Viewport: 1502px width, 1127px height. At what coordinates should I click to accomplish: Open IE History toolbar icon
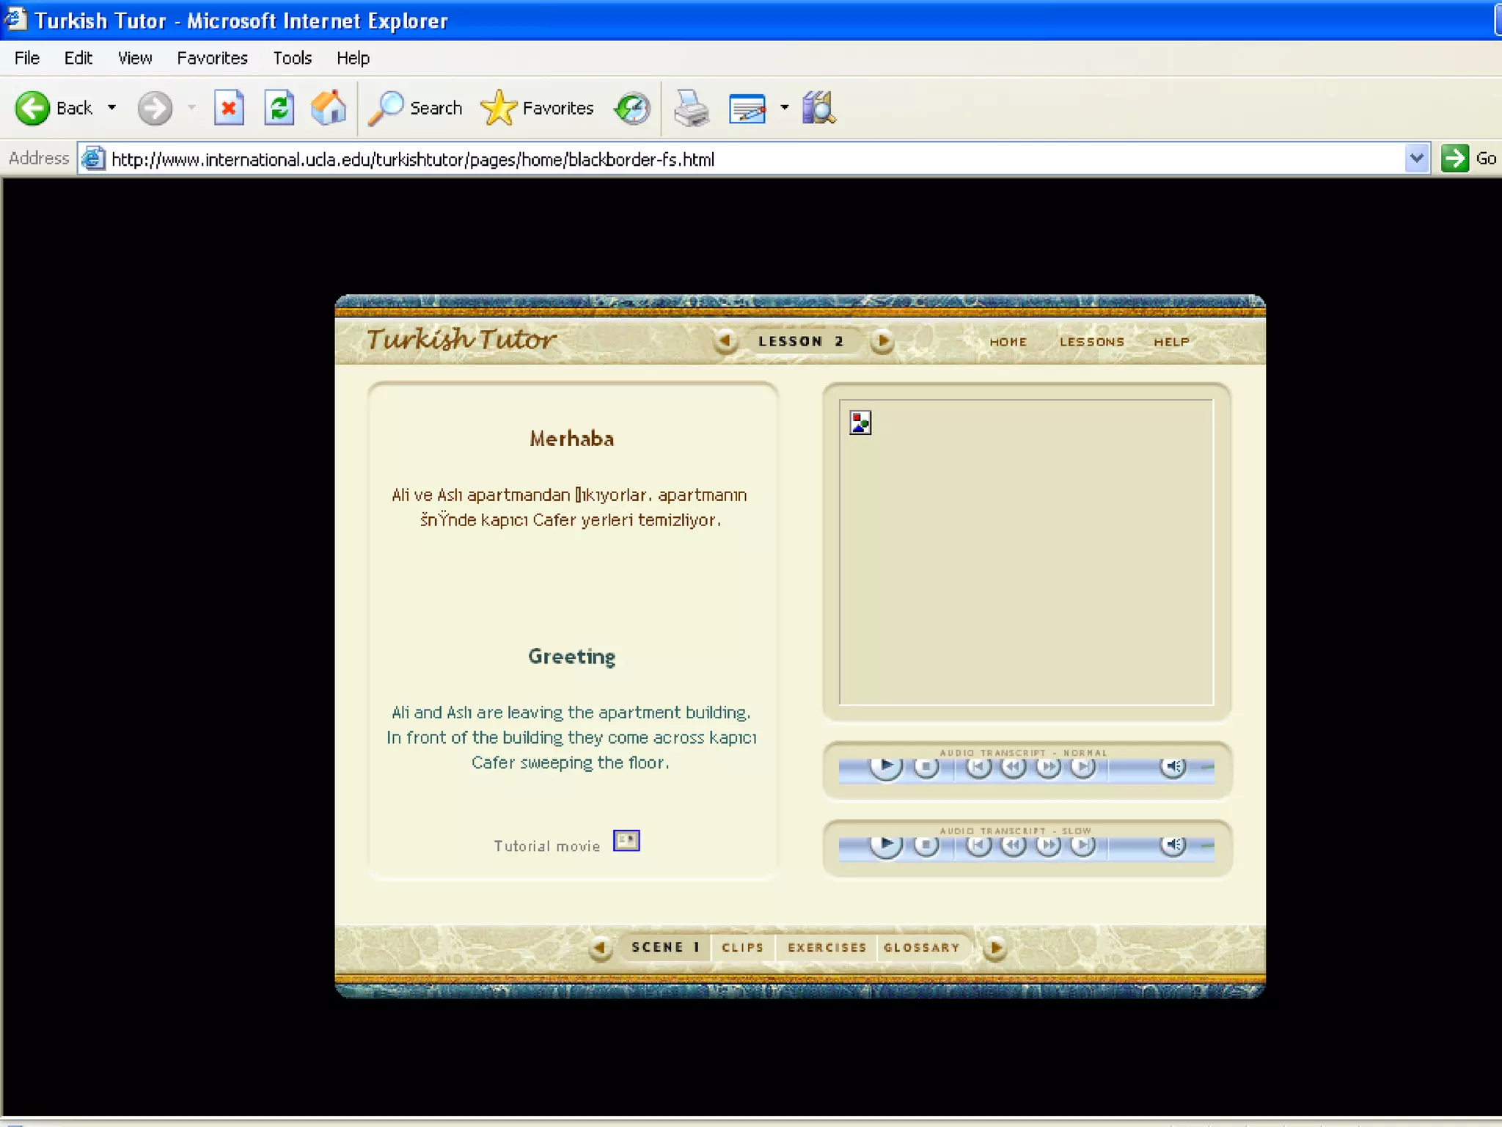pos(632,109)
